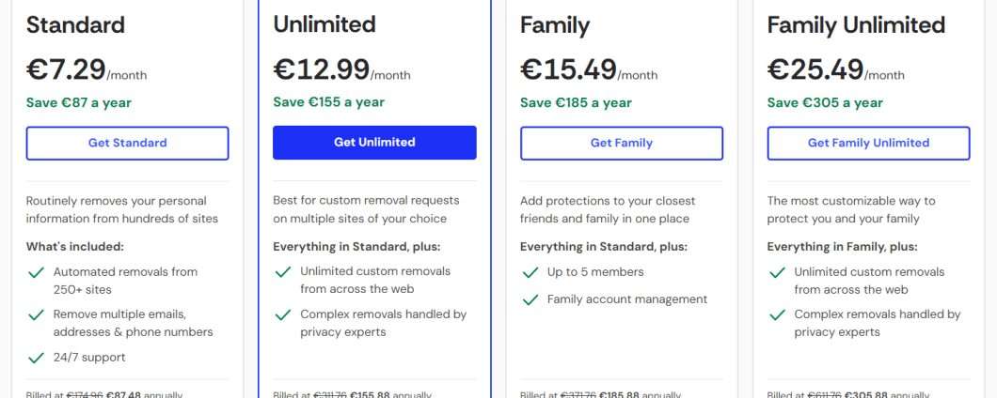Click checkmark next to Remove multiple emails
Screen dimensions: 997x398
coord(36,314)
